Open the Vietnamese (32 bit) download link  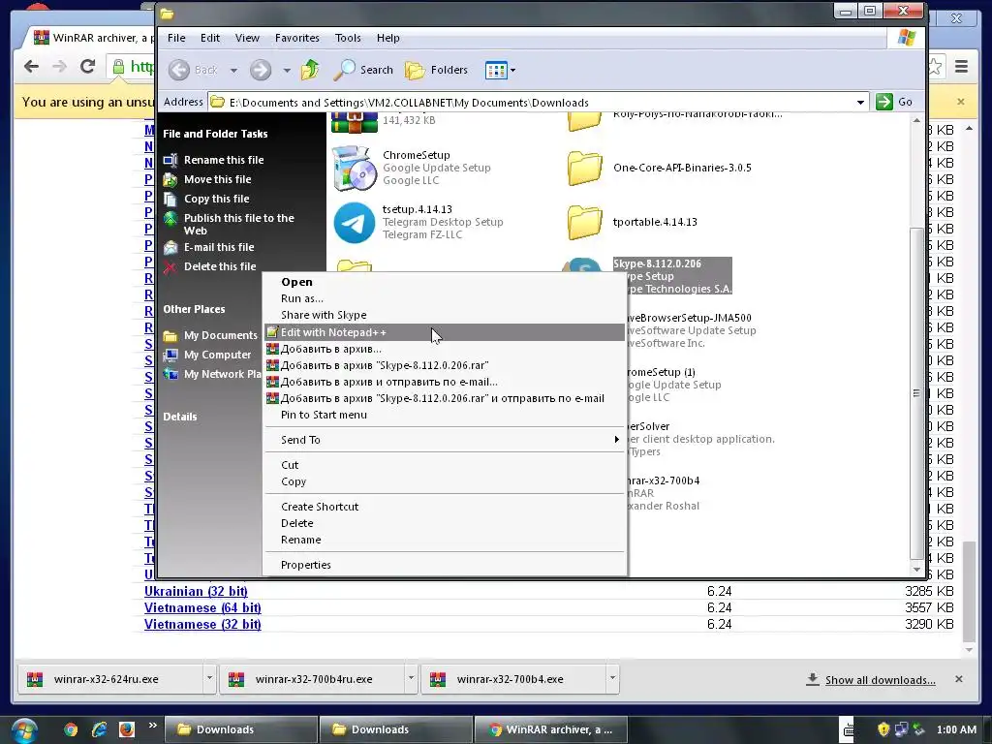click(x=202, y=625)
